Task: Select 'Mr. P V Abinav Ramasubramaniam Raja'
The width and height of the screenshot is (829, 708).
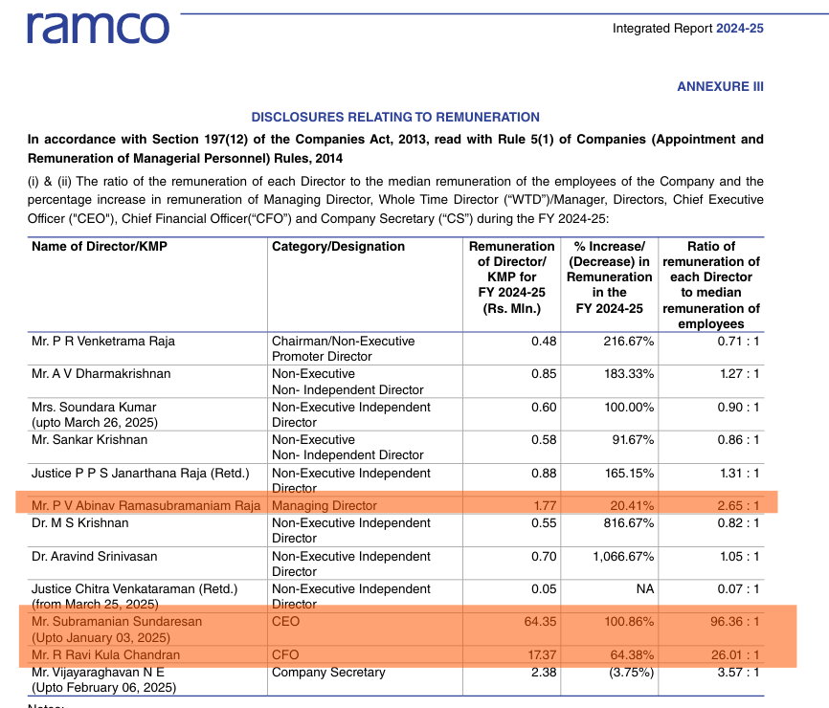Action: (146, 505)
